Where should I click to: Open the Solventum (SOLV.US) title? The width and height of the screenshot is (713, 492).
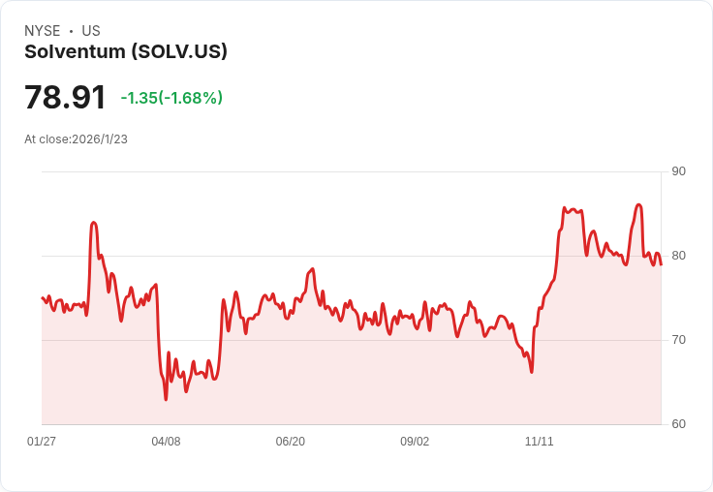(x=126, y=52)
